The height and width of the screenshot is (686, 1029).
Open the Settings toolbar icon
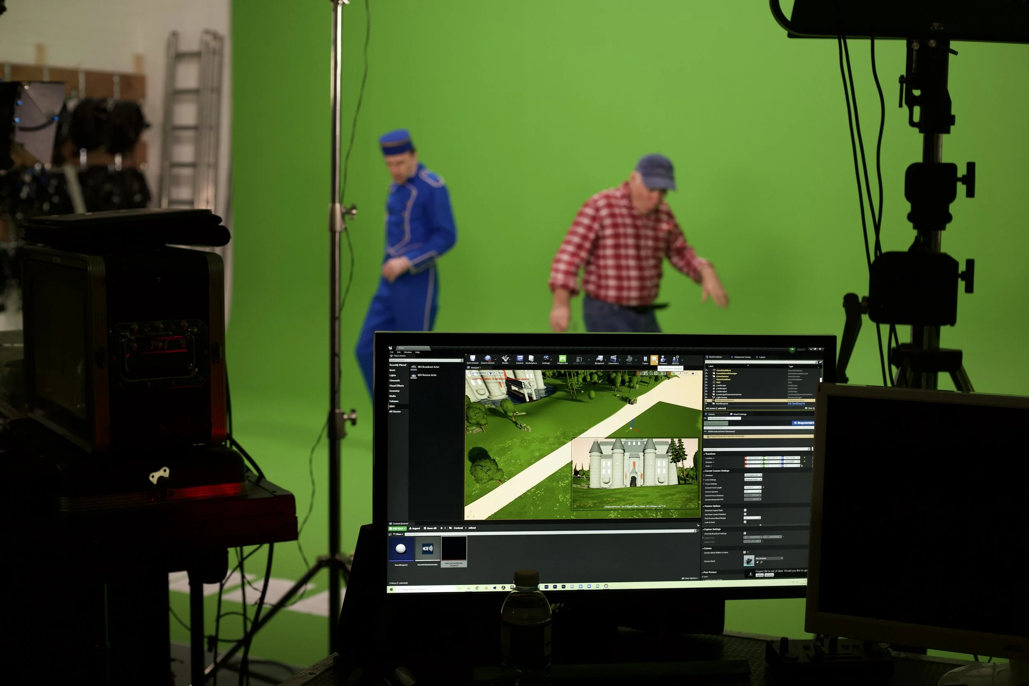tap(546, 359)
